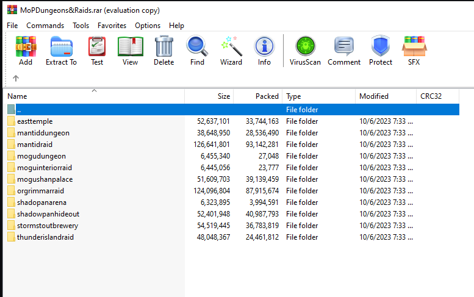Click packed value 87,915,674
This screenshot has height=297, width=474.
(262, 191)
